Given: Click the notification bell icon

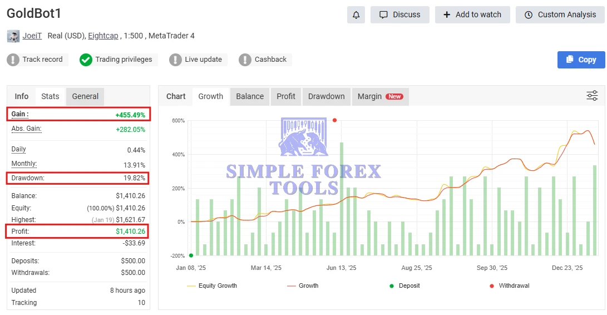Looking at the screenshot, I should 356,14.
